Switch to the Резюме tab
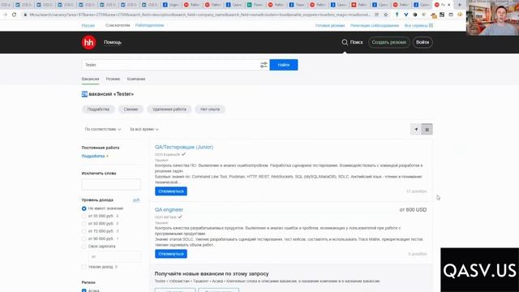This screenshot has height=292, width=519. coord(113,79)
